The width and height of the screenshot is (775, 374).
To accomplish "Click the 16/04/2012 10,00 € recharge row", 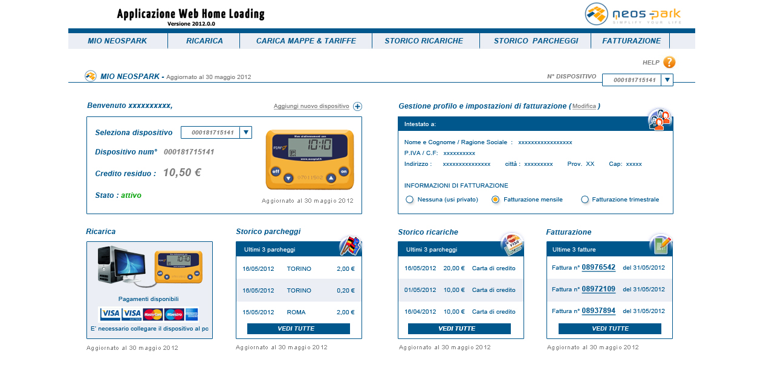I will pyautogui.click(x=461, y=312).
